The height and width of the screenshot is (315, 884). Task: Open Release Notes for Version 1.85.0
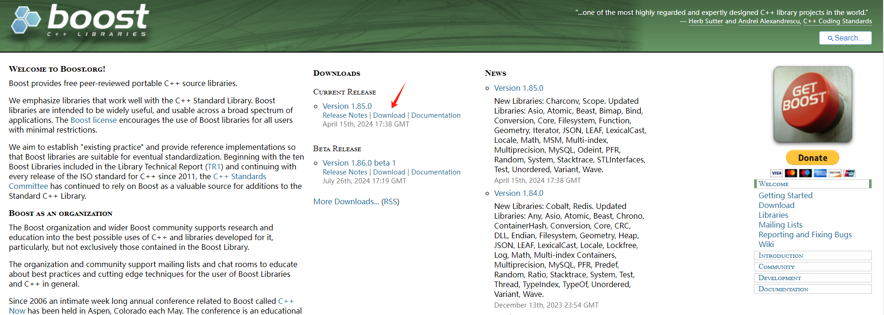click(x=345, y=115)
